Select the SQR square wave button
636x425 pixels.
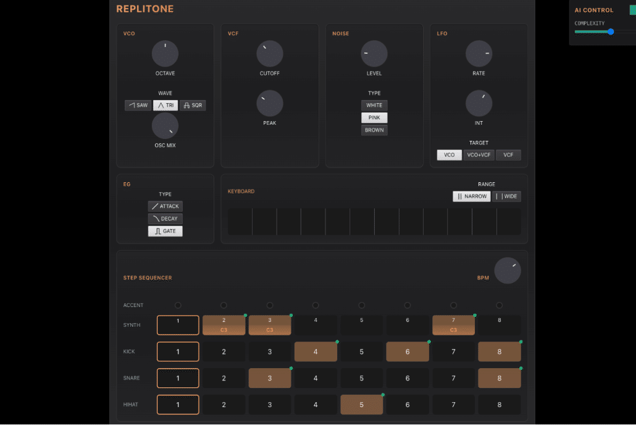(193, 106)
